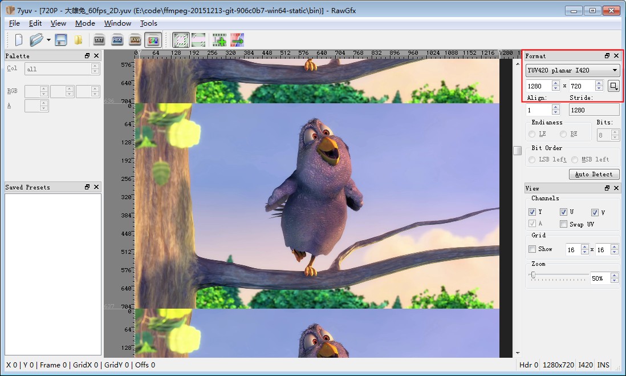Click the resolution presets icon button

(613, 86)
